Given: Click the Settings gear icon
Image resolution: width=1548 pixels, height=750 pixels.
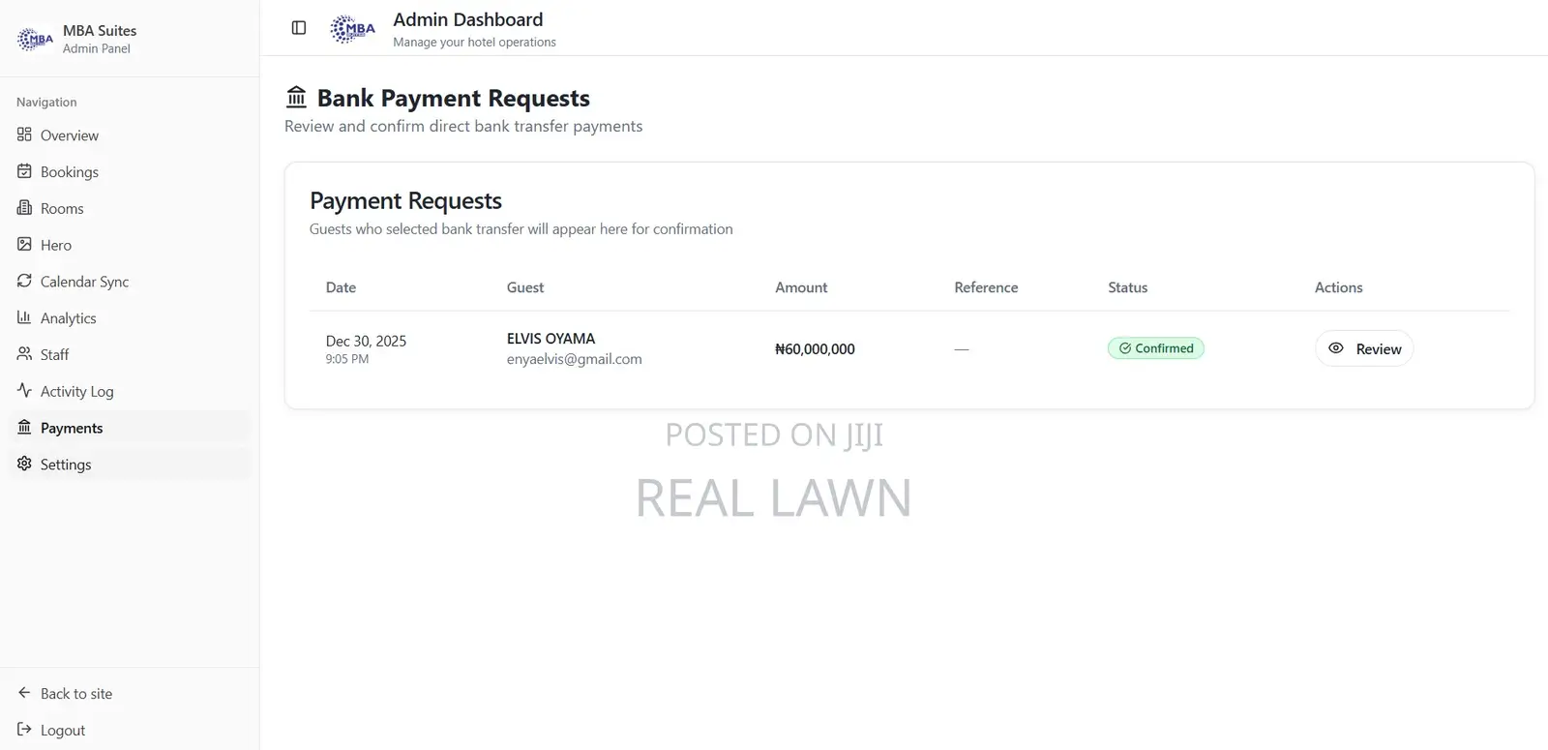Looking at the screenshot, I should [24, 464].
